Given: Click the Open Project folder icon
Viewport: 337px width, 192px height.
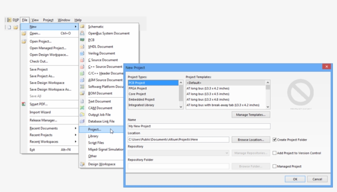Looking at the screenshot, I should pos(24,41).
